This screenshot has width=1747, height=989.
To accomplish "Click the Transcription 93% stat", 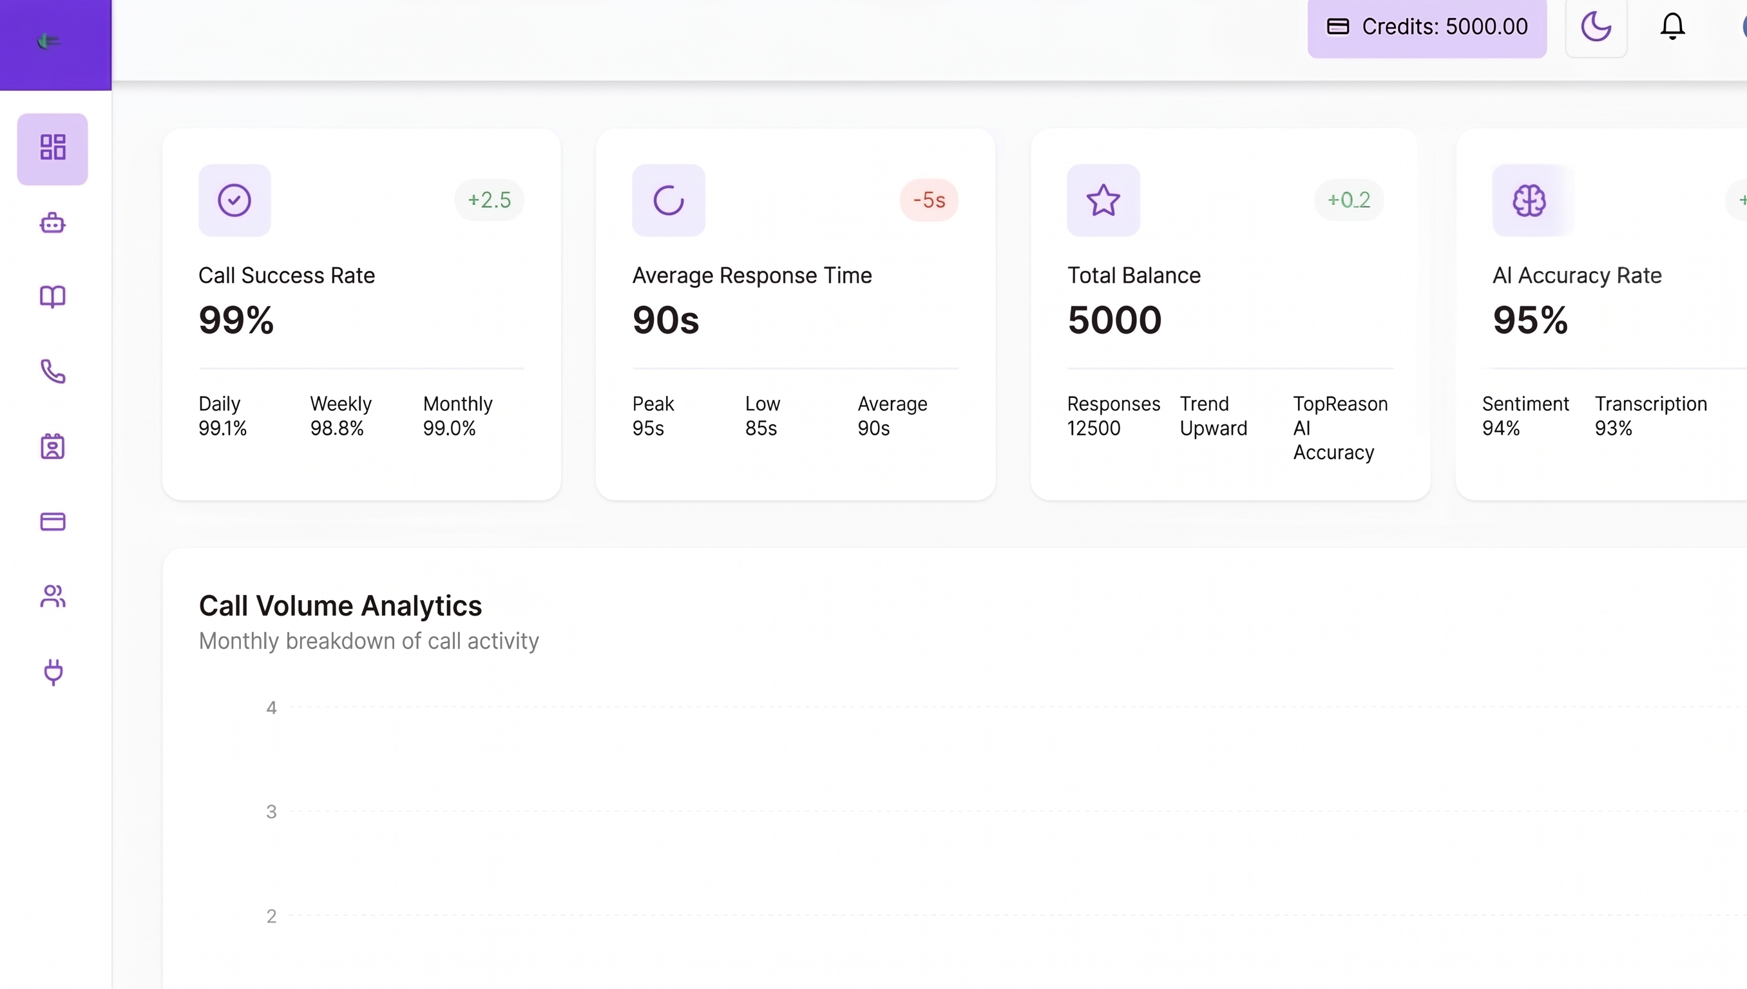I will [1651, 416].
